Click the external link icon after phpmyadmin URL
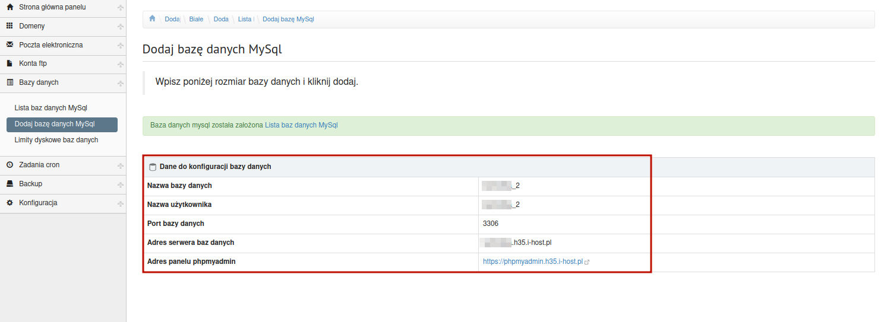The image size is (881, 322). click(x=587, y=262)
